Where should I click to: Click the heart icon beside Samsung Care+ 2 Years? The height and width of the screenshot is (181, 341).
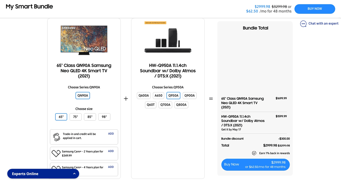pyautogui.click(x=56, y=153)
